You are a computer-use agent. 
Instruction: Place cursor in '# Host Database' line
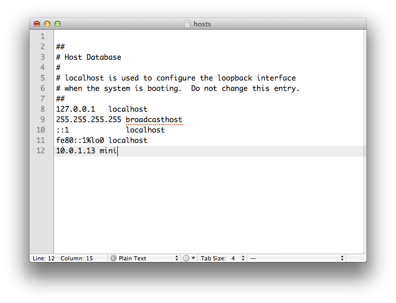click(x=89, y=57)
